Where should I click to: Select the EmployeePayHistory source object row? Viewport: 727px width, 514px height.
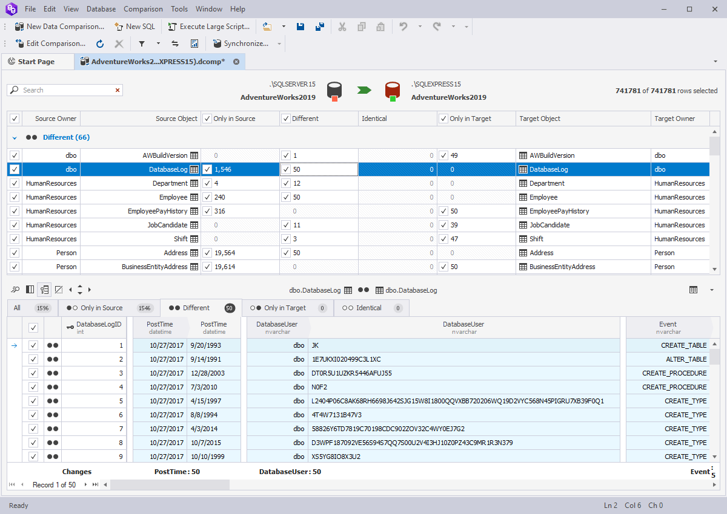coord(140,211)
